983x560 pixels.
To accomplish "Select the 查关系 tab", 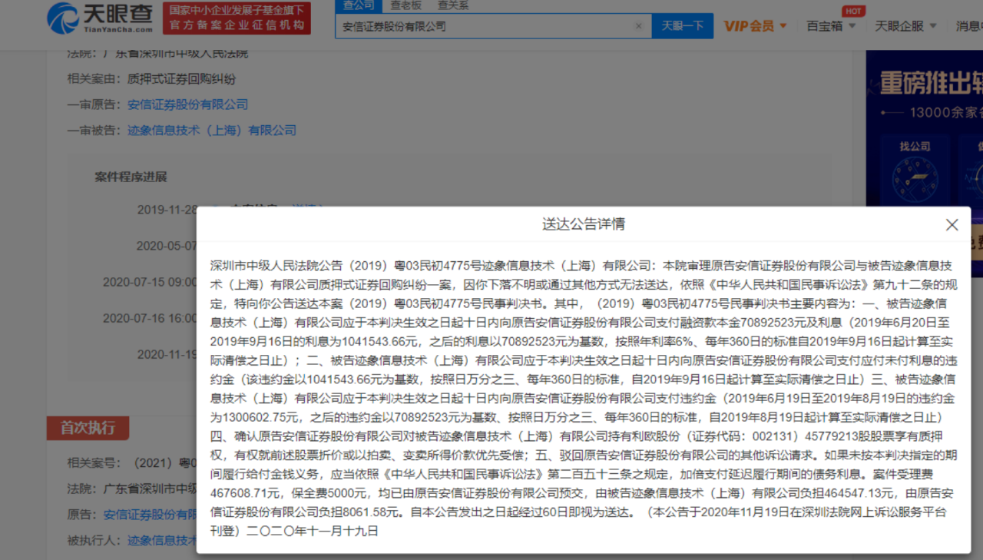I will pyautogui.click(x=453, y=5).
